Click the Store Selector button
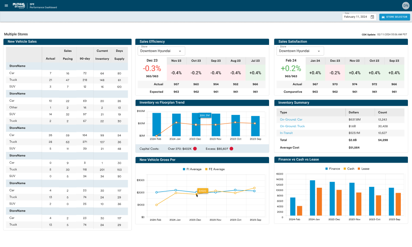The width and height of the screenshot is (412, 247). 394,17
